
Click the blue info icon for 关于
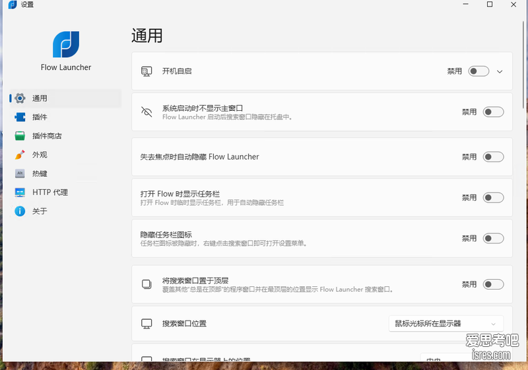point(20,211)
